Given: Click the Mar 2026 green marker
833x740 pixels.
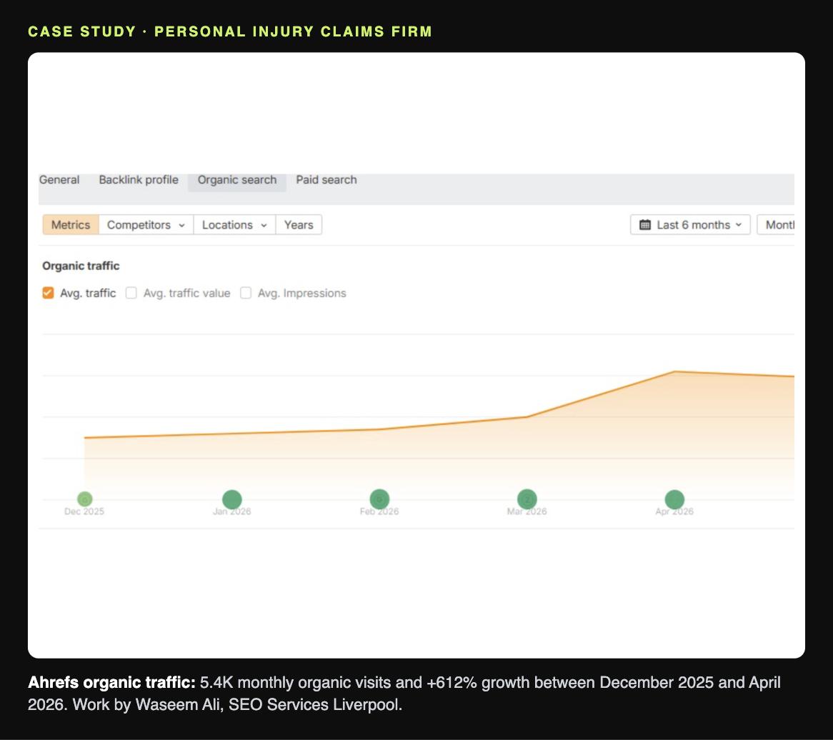Looking at the screenshot, I should click(x=527, y=499).
